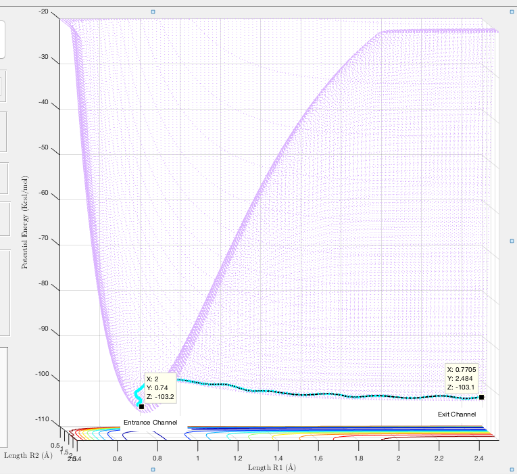Click the 2.2 tick on the R1 axis
517x474 pixels.
click(x=439, y=458)
